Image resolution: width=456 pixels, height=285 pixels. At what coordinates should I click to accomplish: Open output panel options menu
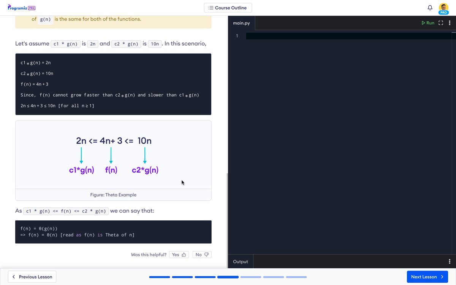point(450,261)
